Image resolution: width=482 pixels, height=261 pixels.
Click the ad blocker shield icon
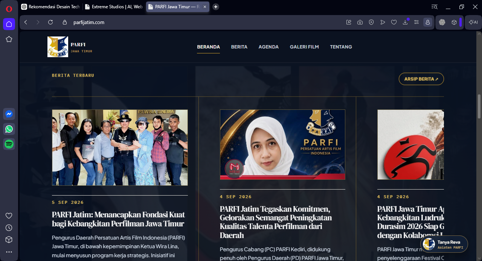(371, 22)
